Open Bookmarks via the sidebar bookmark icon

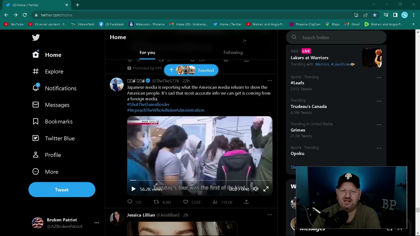click(x=36, y=121)
